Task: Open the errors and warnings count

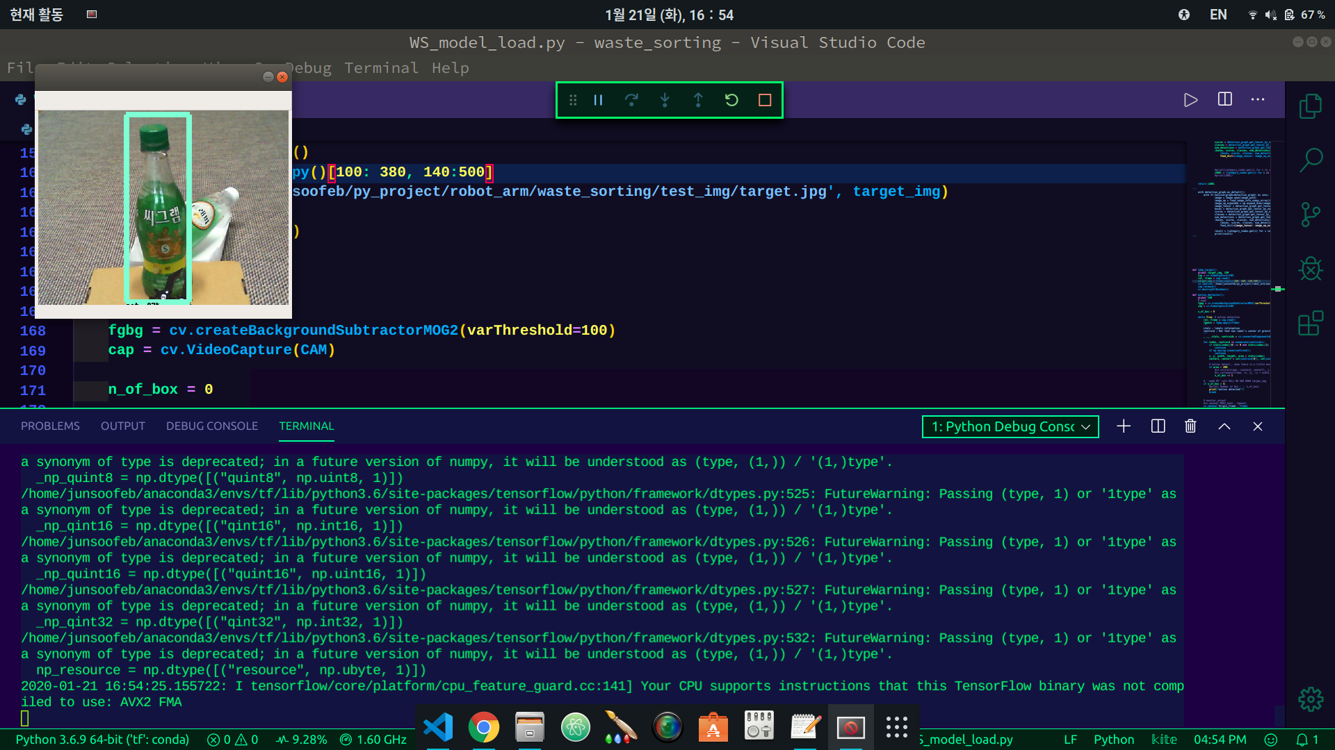Action: point(233,740)
